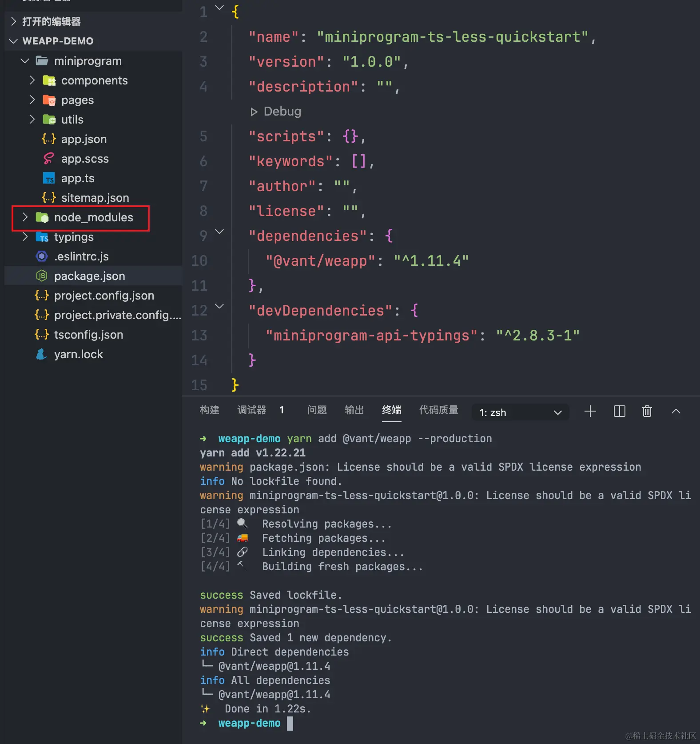Switch to the 输出 panel tab
Viewport: 700px width, 744px height.
(x=354, y=410)
